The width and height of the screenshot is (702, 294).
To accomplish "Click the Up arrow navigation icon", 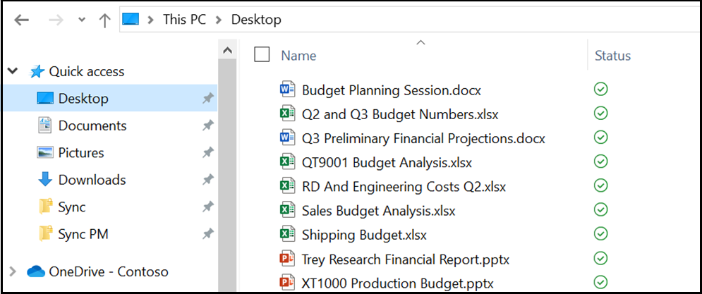I will click(x=105, y=20).
